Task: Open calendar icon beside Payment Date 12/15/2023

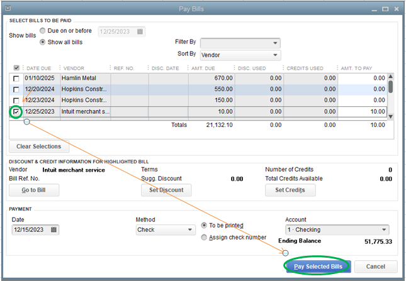Action: 54,229
